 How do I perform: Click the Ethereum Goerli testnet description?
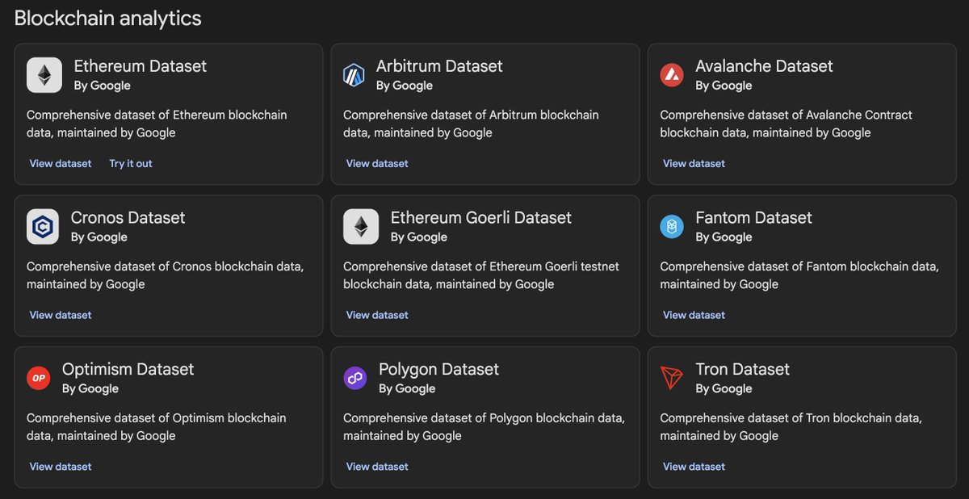point(481,275)
